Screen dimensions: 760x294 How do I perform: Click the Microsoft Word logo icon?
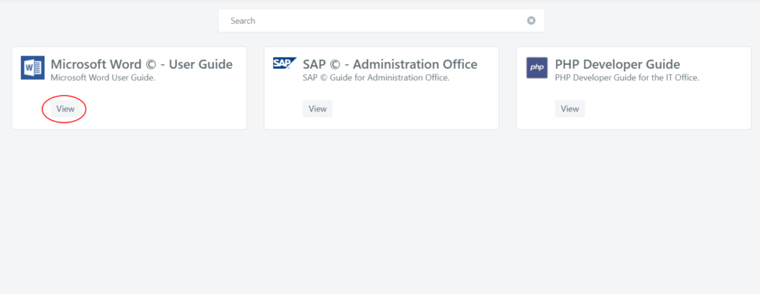33,68
